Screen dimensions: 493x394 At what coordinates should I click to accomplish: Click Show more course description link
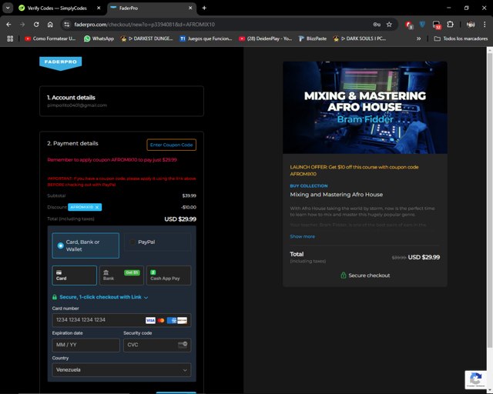pyautogui.click(x=302, y=236)
